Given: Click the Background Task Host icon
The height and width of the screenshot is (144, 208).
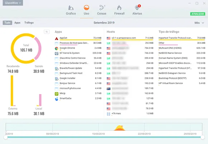Looking at the screenshot, I should click(57, 74).
